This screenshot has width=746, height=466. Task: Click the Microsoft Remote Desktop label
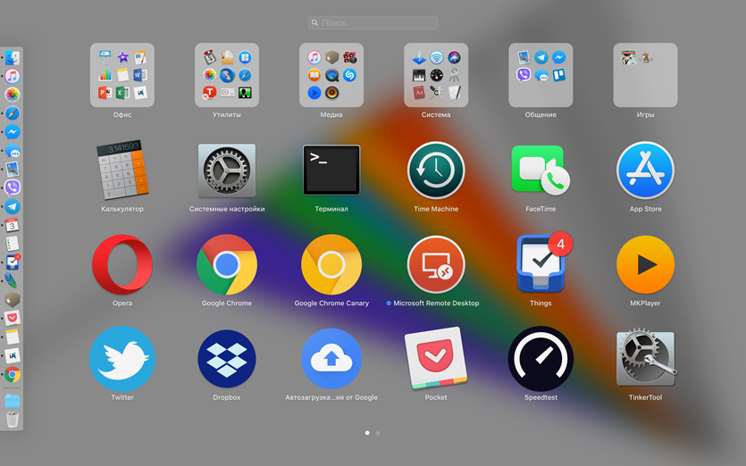click(436, 304)
